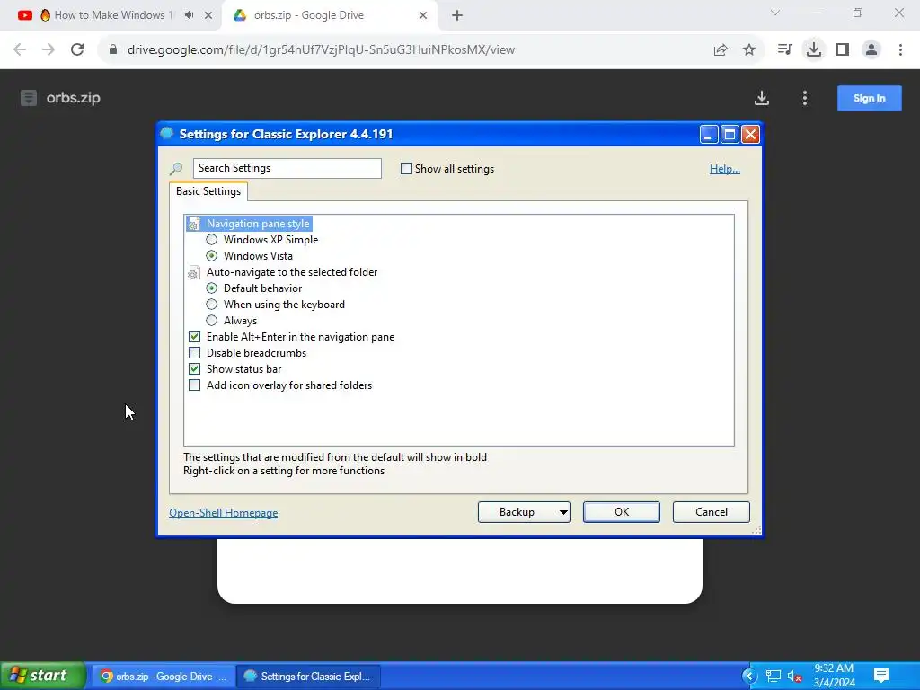Click the muted volume tray icon
The height and width of the screenshot is (690, 920).
[794, 677]
